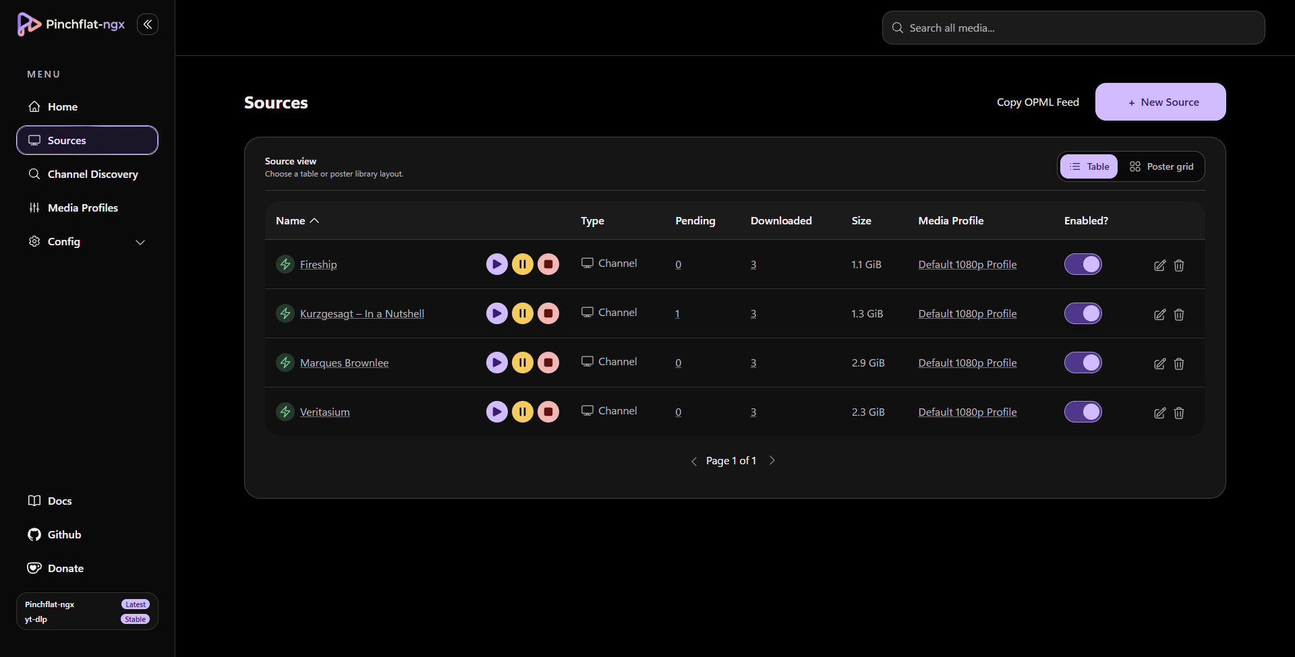Edit the Veritasium source
The image size is (1295, 657).
coord(1159,413)
